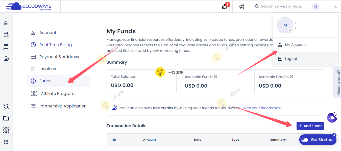
Task: Click the Available Funds info icon
Action: (215, 77)
